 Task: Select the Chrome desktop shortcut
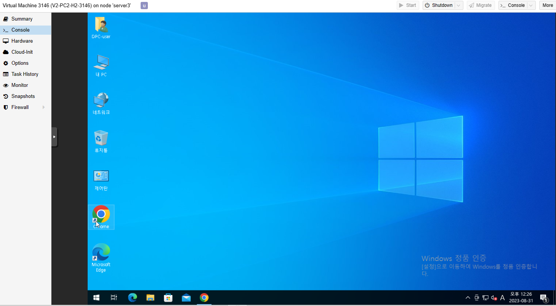click(101, 217)
